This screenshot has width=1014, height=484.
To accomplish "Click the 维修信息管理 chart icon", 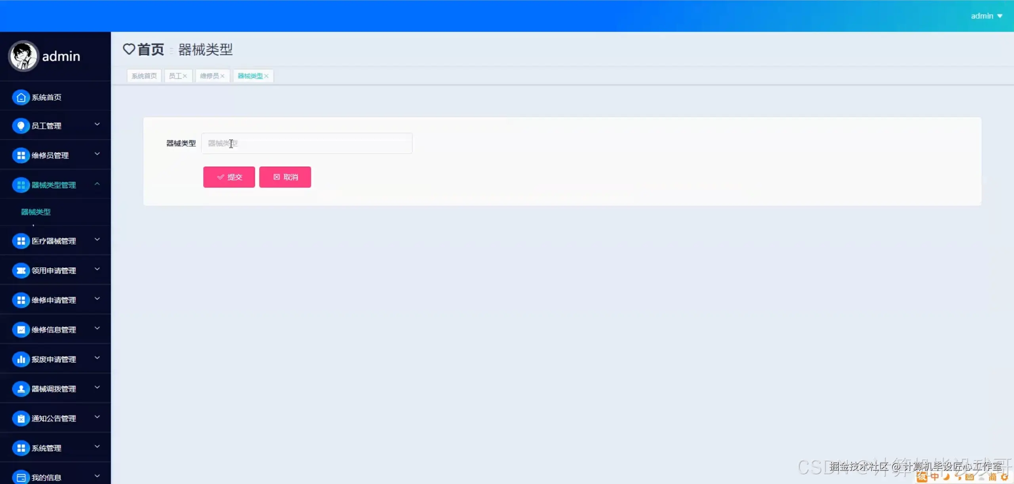I will (21, 330).
